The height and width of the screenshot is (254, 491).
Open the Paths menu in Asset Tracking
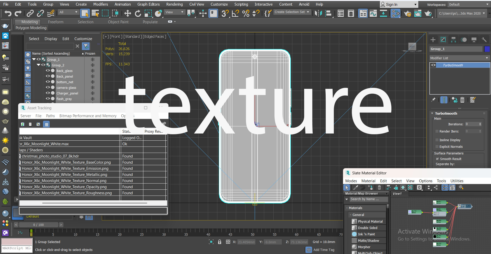point(50,116)
